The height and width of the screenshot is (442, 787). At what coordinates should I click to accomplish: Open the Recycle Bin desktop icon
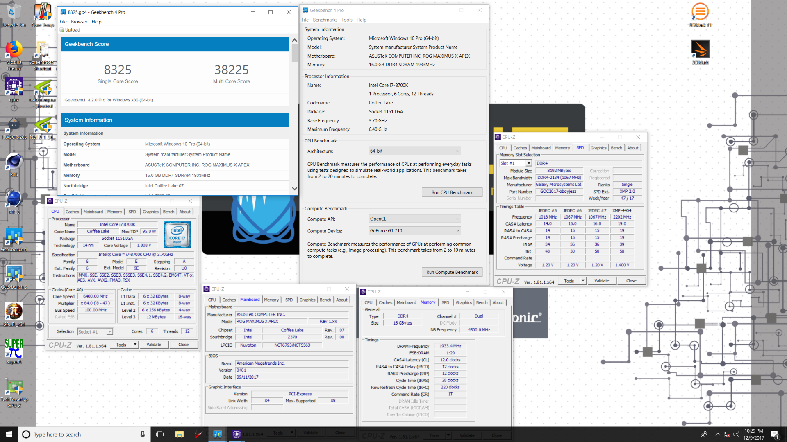[x=14, y=15]
